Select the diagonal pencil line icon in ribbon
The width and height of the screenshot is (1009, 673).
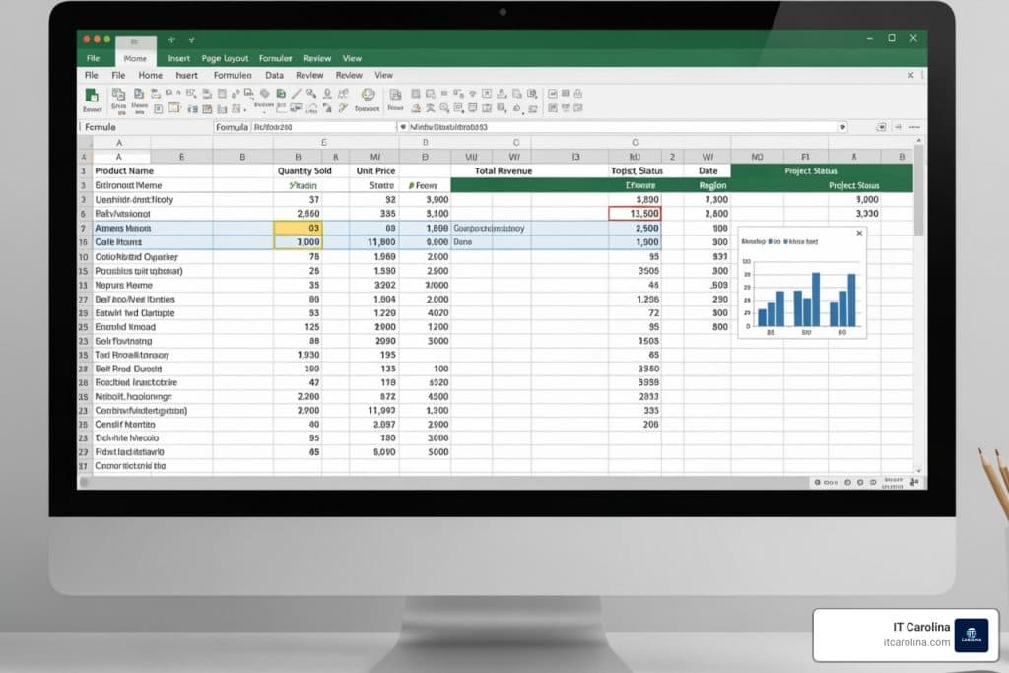[x=296, y=94]
